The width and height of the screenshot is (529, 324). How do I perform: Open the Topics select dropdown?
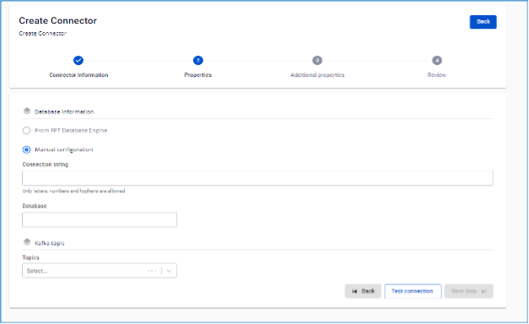(x=99, y=271)
